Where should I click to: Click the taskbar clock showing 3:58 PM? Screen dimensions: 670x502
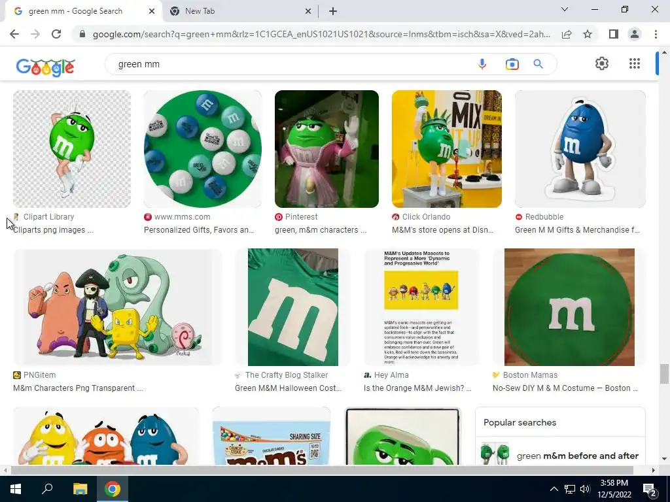[614, 489]
